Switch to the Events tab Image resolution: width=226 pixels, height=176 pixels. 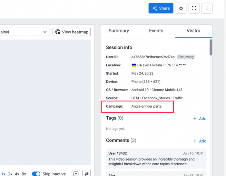(156, 31)
